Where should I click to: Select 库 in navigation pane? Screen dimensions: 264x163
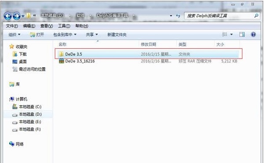pyautogui.click(x=18, y=84)
